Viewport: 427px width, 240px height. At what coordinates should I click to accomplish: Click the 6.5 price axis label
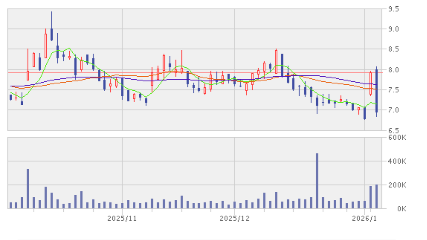point(393,130)
